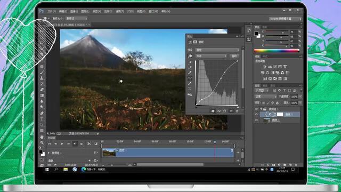341x192 pixels.
Task: Go to the first frame in timeline
Action: 50,143
